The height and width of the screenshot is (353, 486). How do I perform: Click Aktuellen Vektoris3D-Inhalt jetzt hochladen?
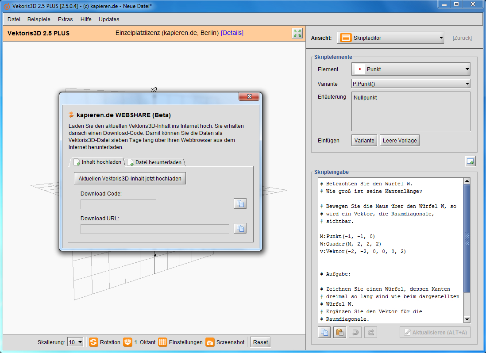[130, 178]
